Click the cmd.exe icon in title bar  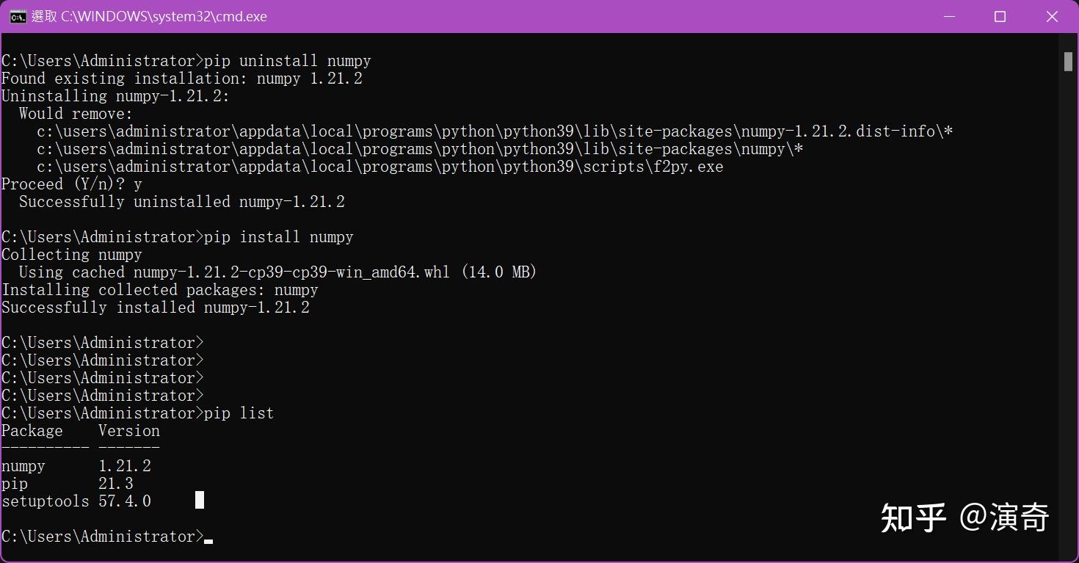coord(18,16)
